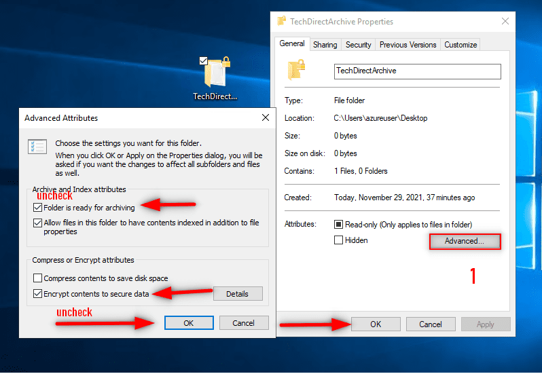542x374 pixels.
Task: Click the checklist icon in Advanced Attributes
Action: point(37,147)
